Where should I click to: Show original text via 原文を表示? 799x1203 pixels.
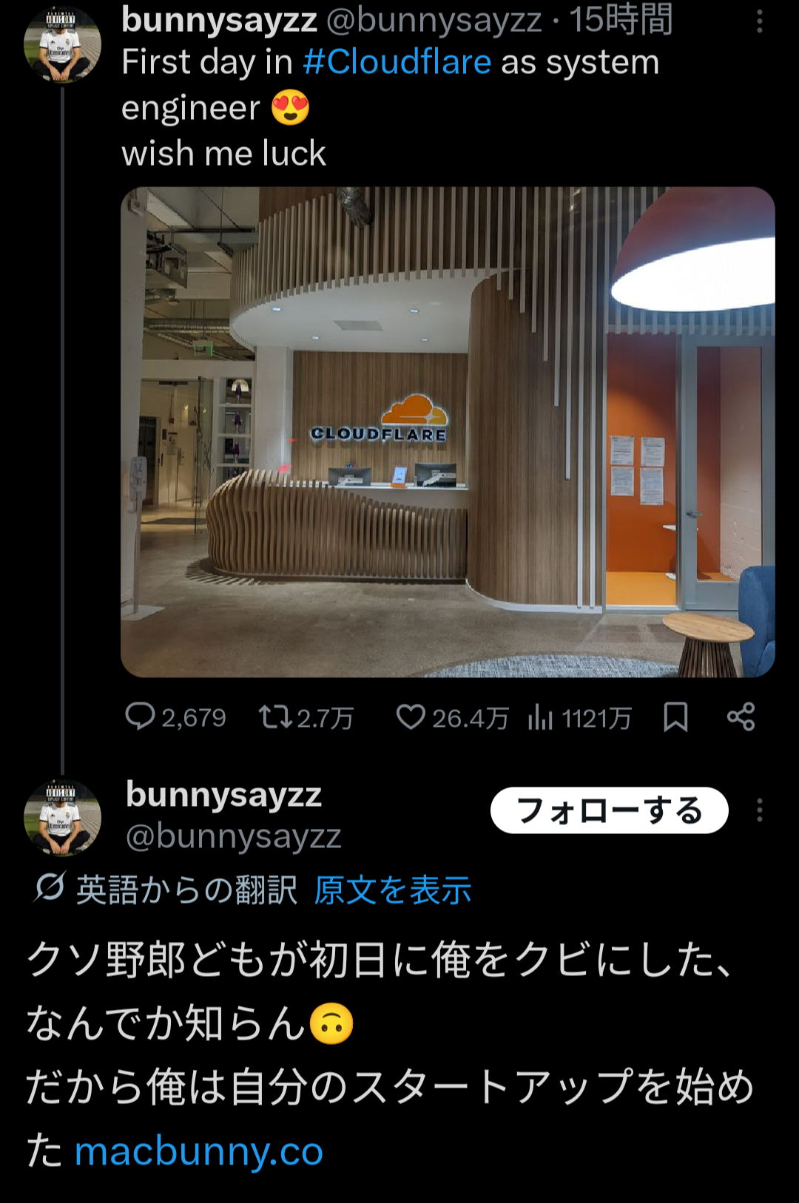click(393, 889)
